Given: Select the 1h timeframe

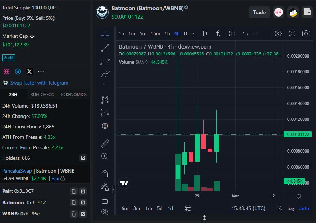Looking at the screenshot, I should 167,33.
